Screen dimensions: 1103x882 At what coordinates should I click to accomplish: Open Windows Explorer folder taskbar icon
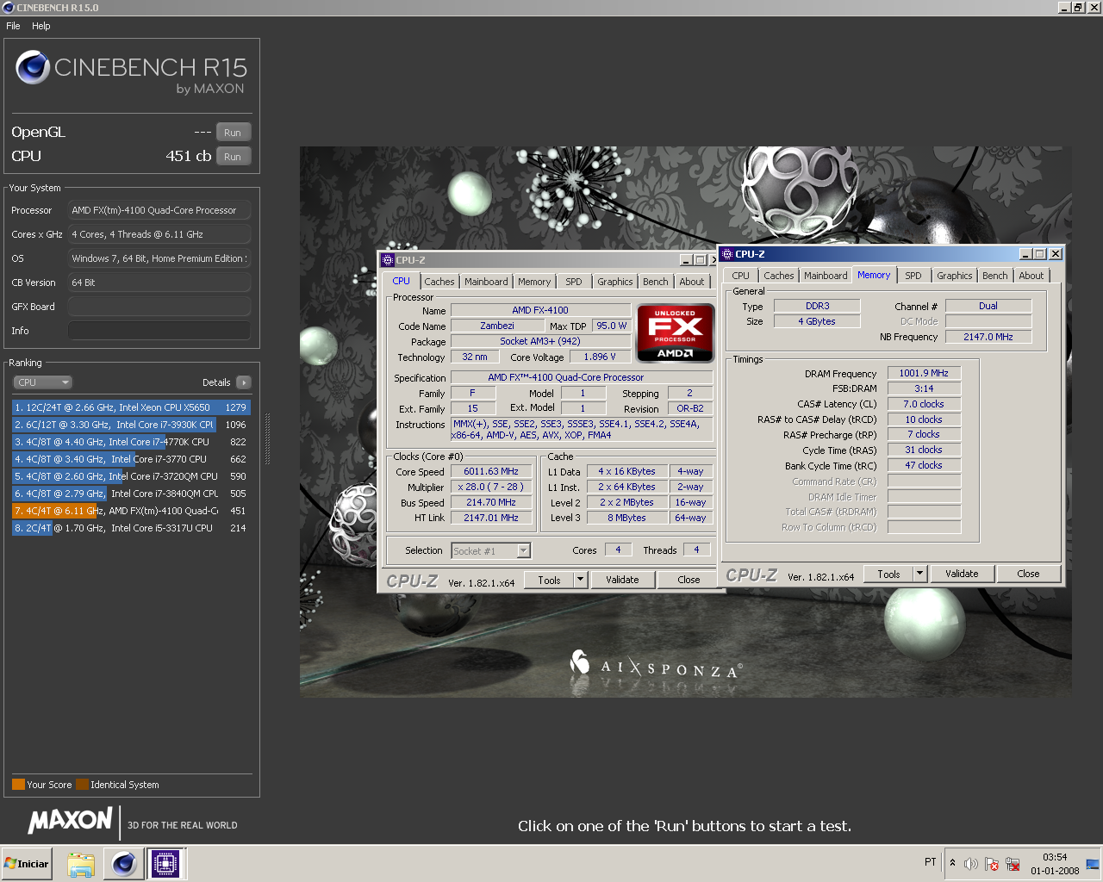[x=81, y=864]
